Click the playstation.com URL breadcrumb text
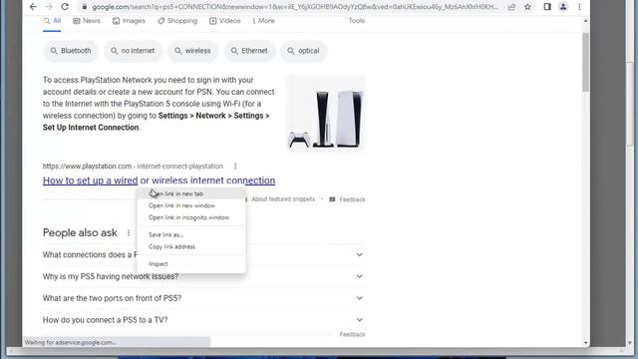Image resolution: width=638 pixels, height=359 pixels. [133, 167]
